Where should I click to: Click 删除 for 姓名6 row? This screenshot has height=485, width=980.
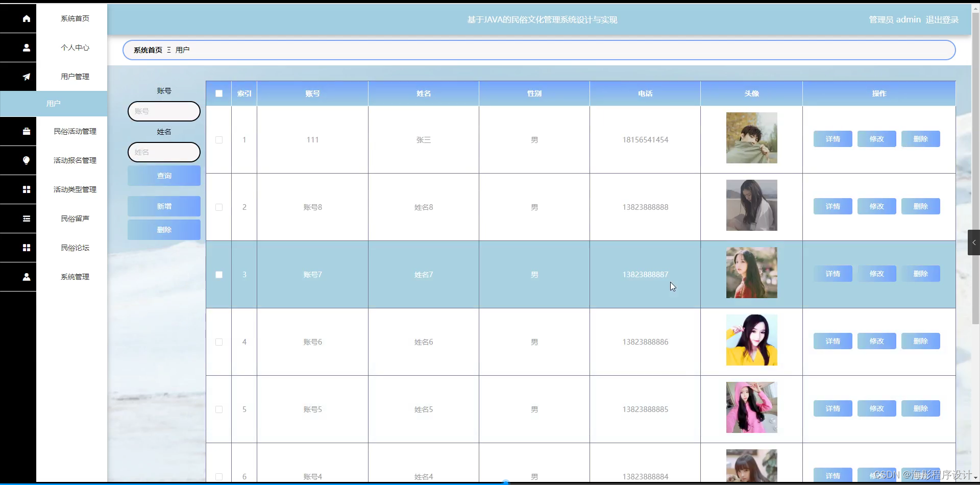(x=920, y=341)
